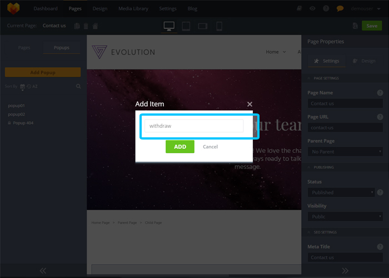Sort popups alphabetically AZ
Screen dimensions: 389x278
[x=34, y=86]
